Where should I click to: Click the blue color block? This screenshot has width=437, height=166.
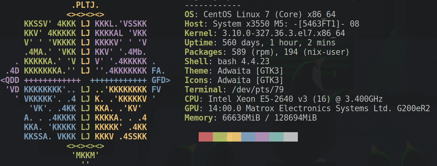(x=248, y=137)
